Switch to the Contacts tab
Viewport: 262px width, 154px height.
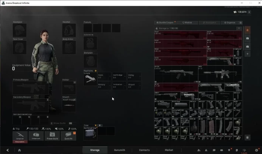click(x=144, y=150)
